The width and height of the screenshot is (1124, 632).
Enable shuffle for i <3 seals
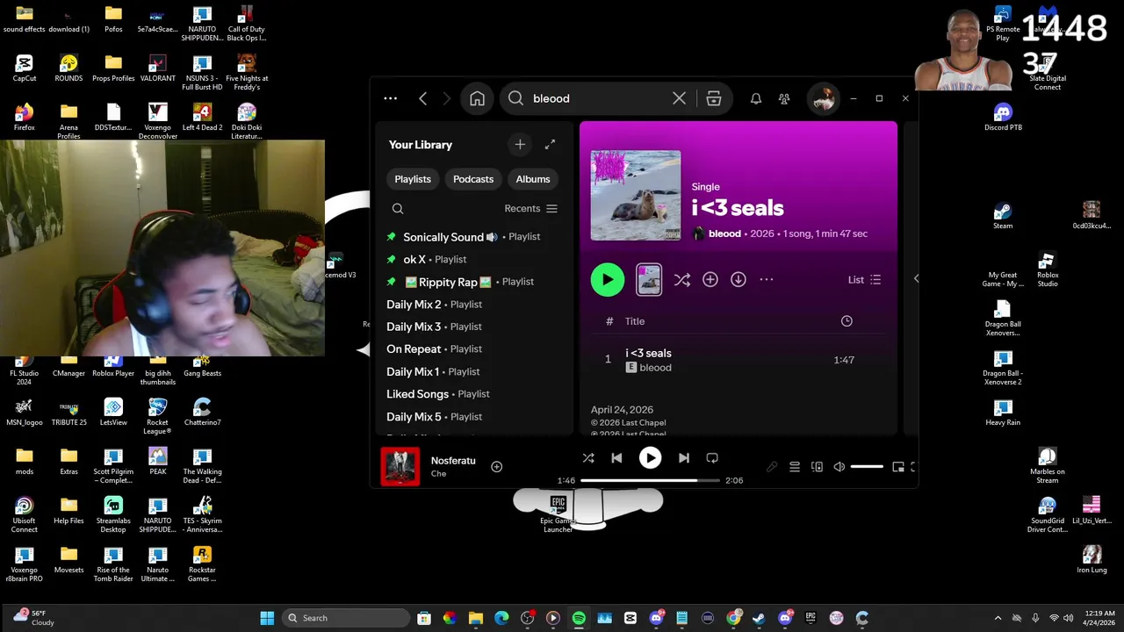pyautogui.click(x=682, y=280)
